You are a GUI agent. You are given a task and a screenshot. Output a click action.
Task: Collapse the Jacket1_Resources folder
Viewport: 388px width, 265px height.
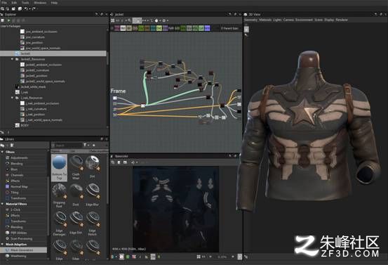point(12,59)
